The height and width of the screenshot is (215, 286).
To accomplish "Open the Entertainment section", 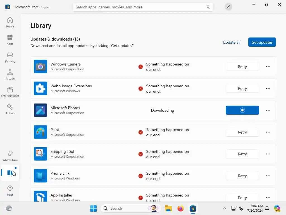I will [x=10, y=92].
